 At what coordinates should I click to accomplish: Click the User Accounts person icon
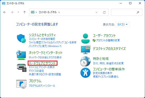click(85, 38)
